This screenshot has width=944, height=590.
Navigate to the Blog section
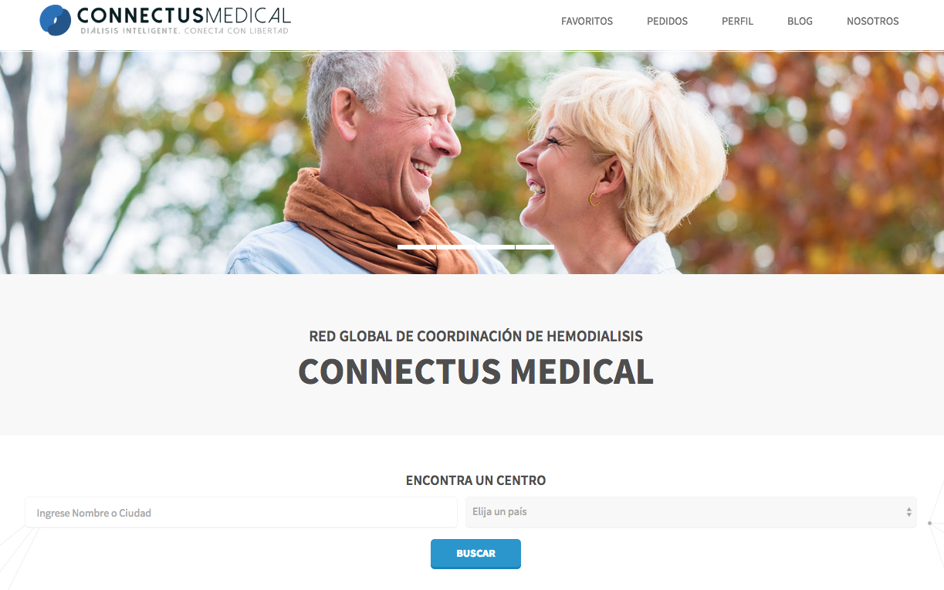[800, 22]
